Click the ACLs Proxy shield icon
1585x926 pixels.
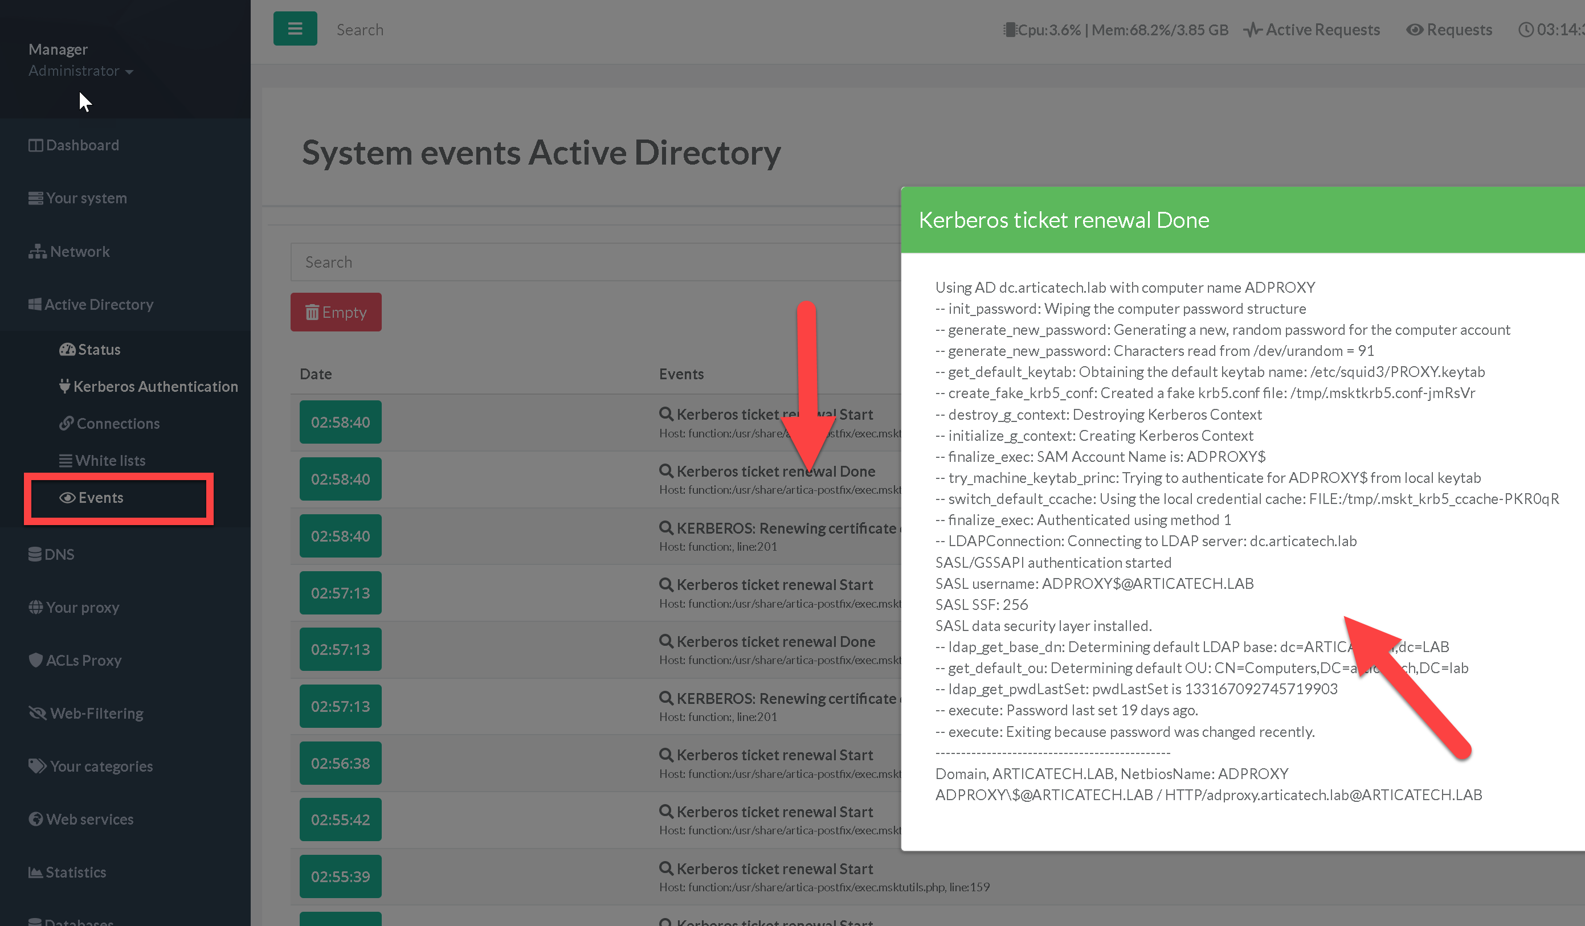[36, 660]
